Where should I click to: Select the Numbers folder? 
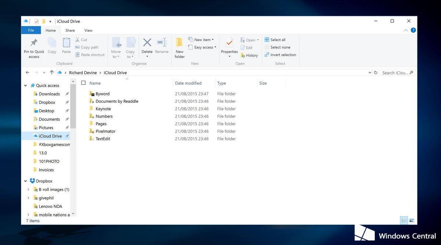tap(104, 116)
